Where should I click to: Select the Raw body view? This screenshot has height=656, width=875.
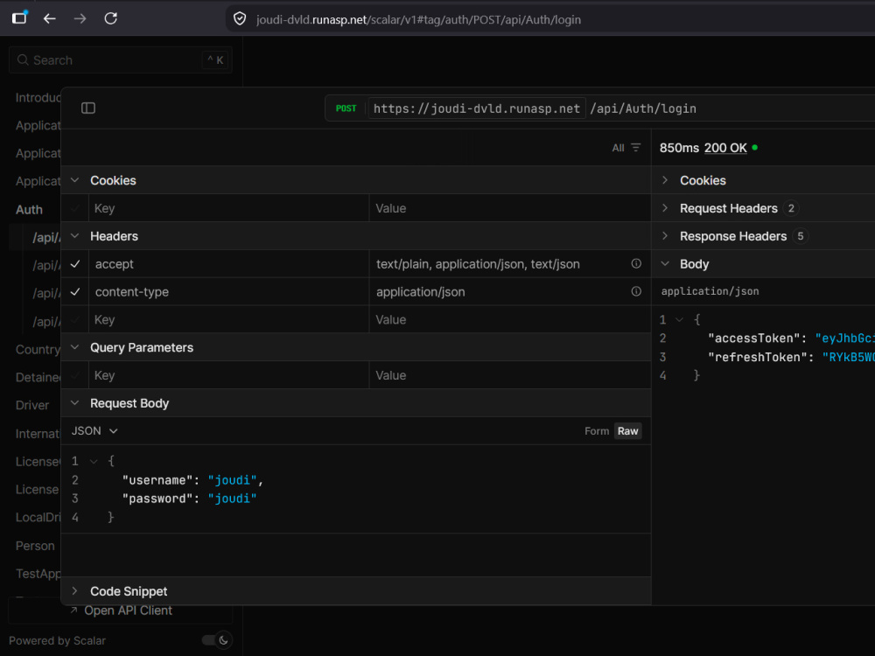[627, 431]
